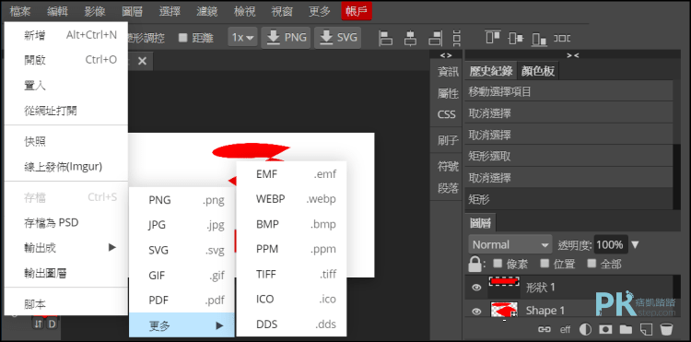Image resolution: width=691 pixels, height=342 pixels.
Task: Select JPG .jpg export format
Action: [x=182, y=226]
